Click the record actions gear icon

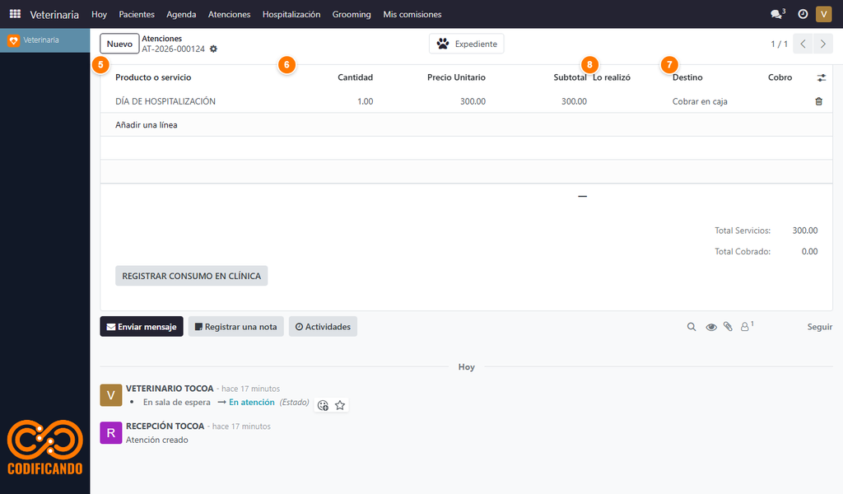(213, 49)
